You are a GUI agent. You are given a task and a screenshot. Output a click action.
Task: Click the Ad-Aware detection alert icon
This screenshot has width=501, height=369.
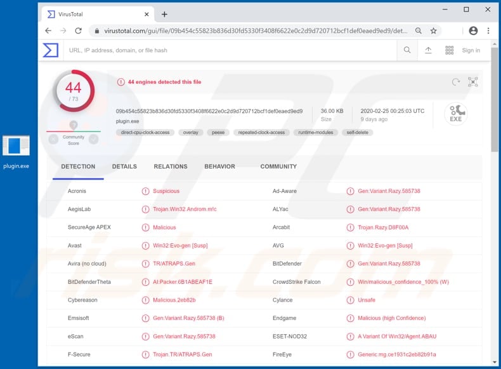[350, 191]
